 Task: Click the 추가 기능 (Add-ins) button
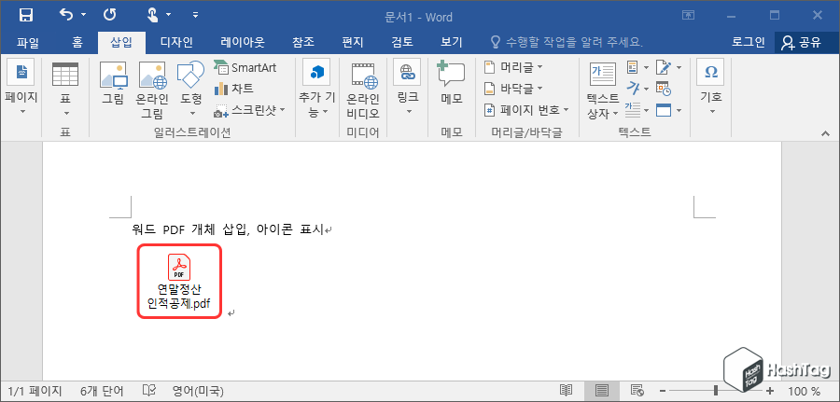(316, 89)
